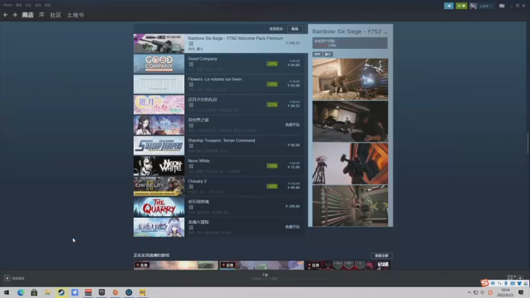Click the add a game plus icon

(7, 278)
